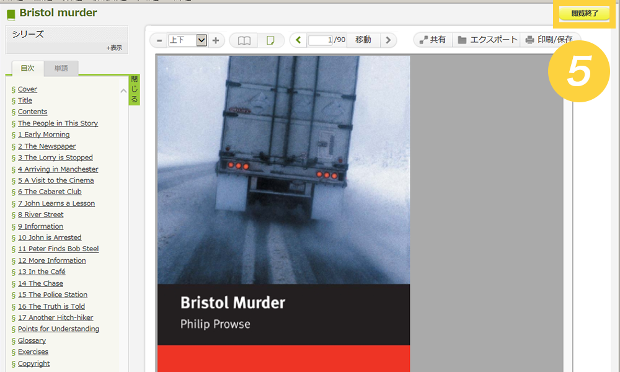The image size is (620, 372).
Task: Open chapter 11 Peter Finds Bob Steel
Action: coord(58,249)
